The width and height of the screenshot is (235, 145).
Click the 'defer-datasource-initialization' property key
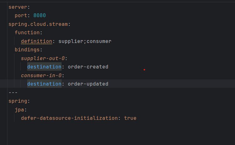(x=69, y=118)
